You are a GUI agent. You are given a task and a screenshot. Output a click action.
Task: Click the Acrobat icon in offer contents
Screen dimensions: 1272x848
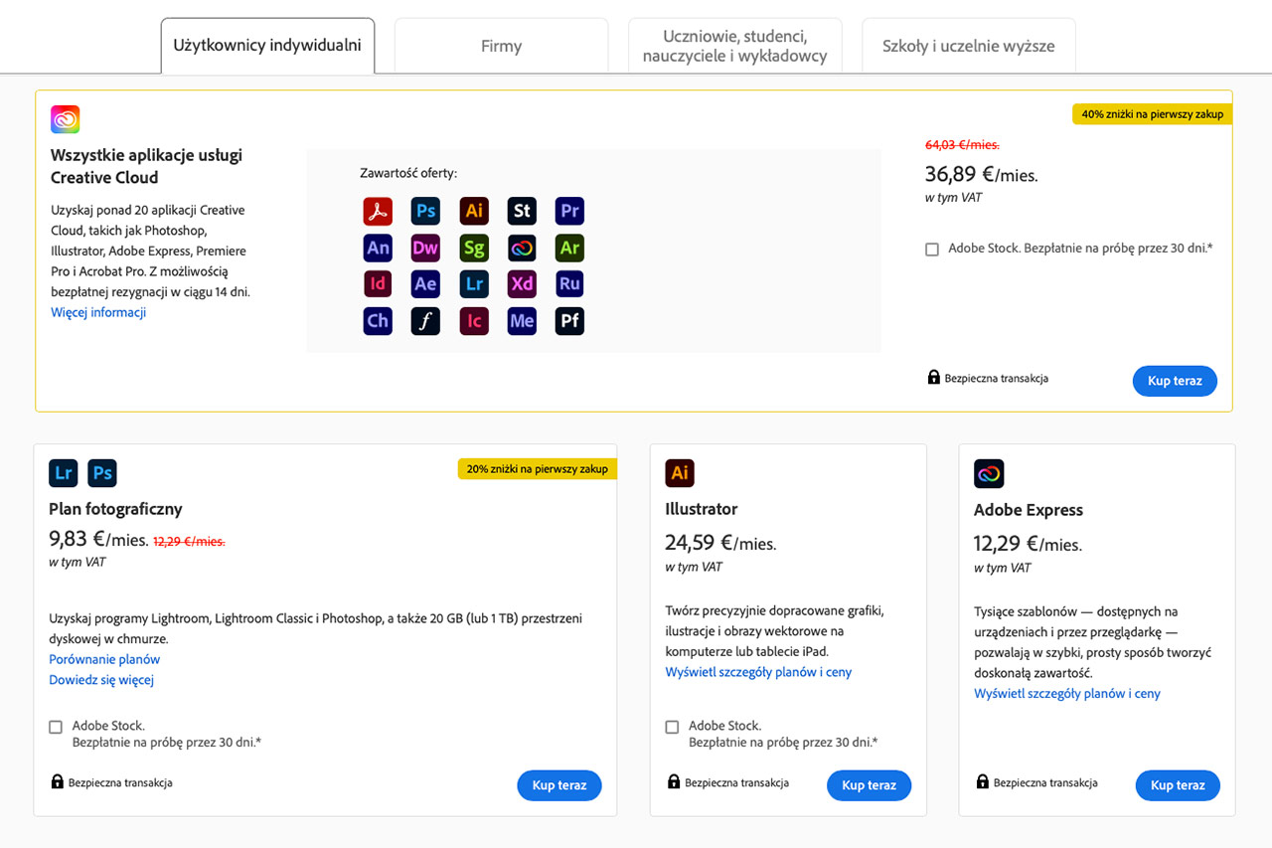coord(378,211)
